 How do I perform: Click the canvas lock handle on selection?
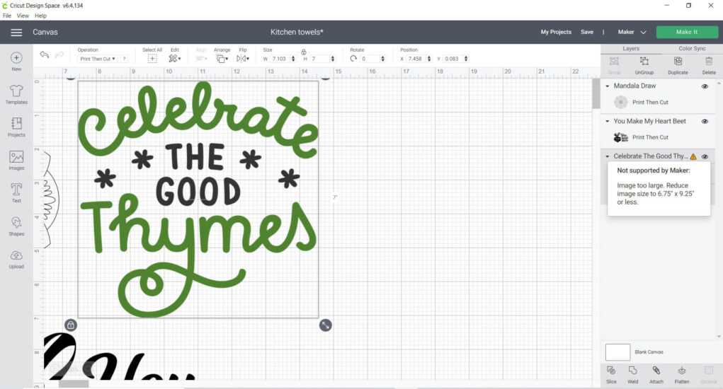click(71, 325)
